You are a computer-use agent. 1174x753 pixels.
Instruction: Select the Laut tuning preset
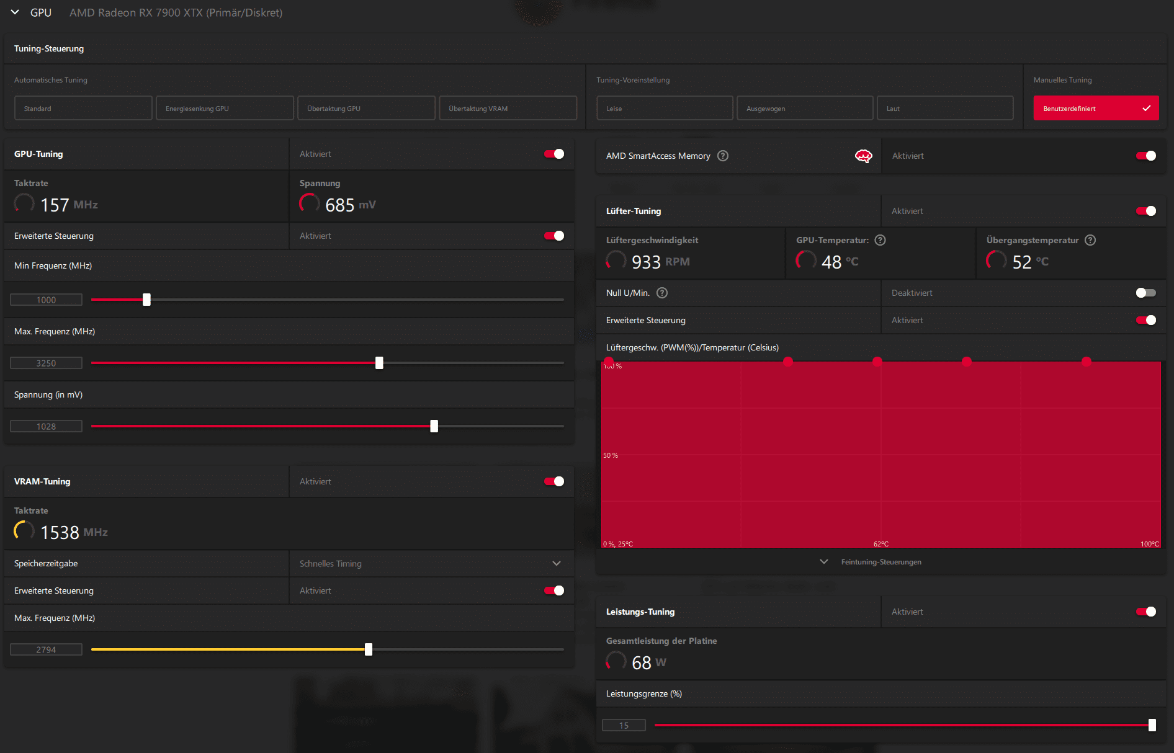tap(945, 108)
